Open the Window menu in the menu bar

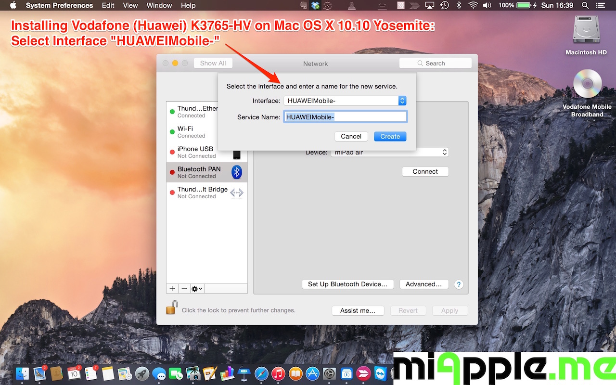tap(159, 5)
